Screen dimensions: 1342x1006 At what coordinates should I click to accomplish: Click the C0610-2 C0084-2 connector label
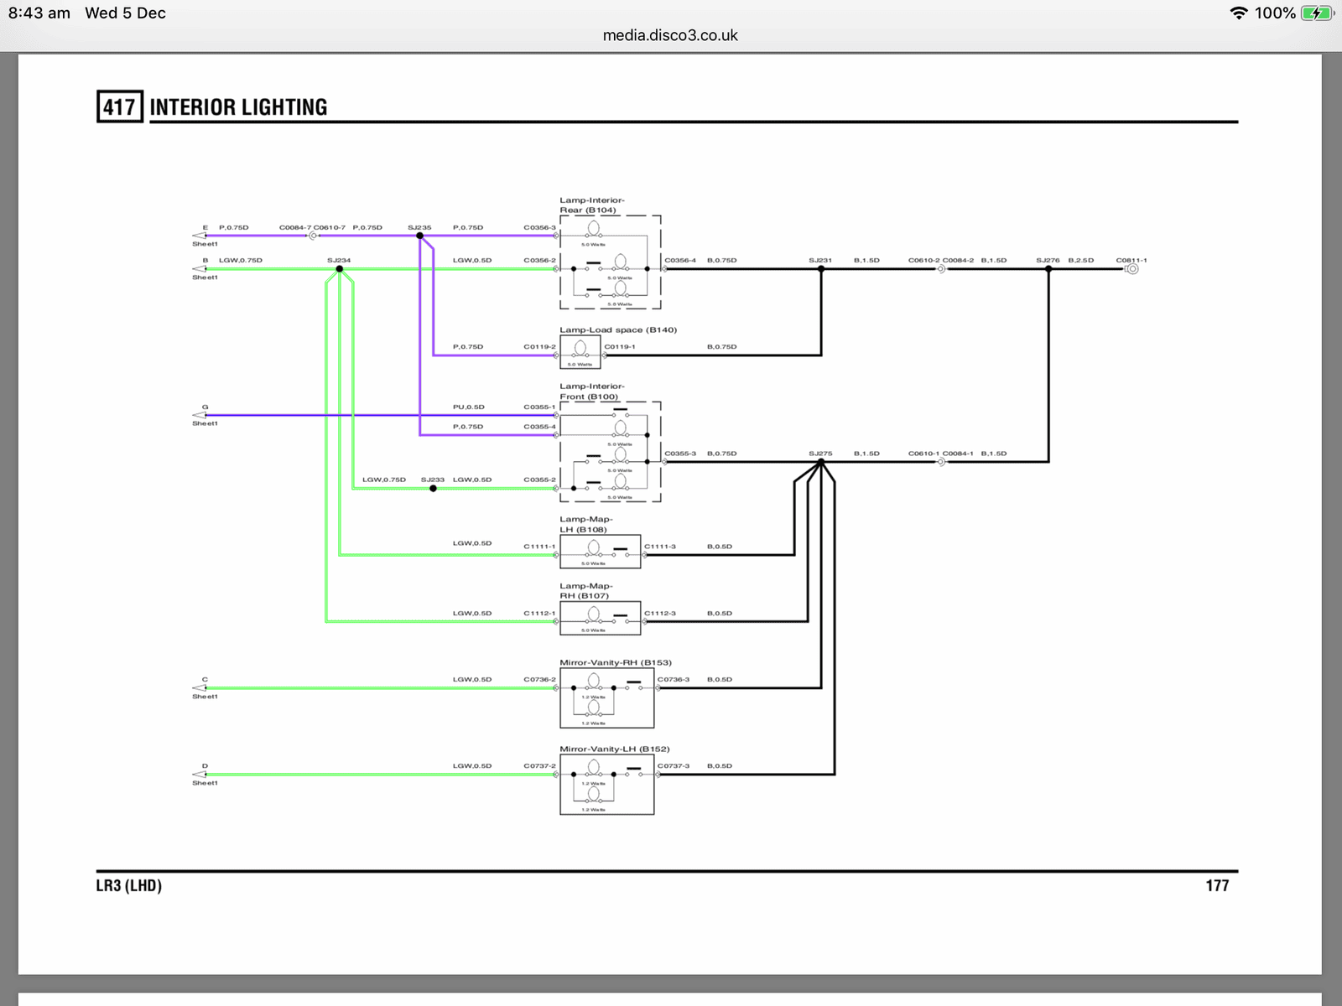(x=941, y=260)
